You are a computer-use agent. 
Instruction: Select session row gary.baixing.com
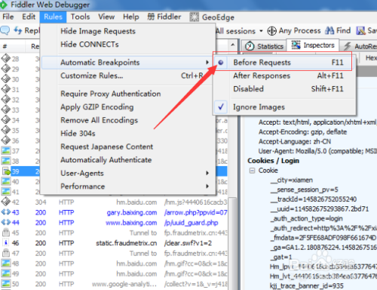tap(114, 212)
